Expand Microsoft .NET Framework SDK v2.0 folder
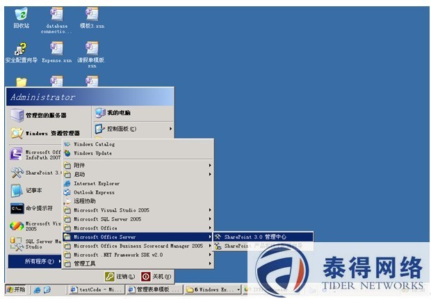 [x=138, y=255]
